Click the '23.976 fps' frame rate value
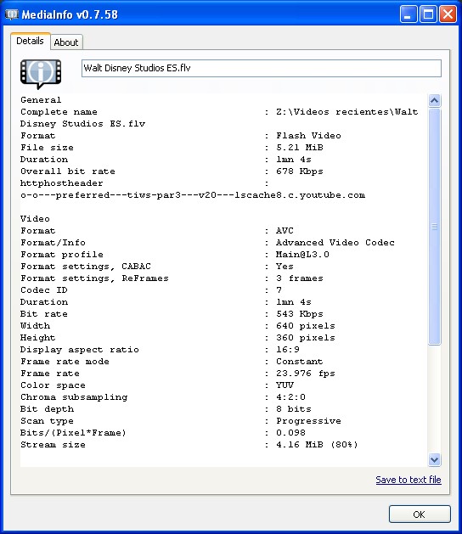 (x=306, y=374)
